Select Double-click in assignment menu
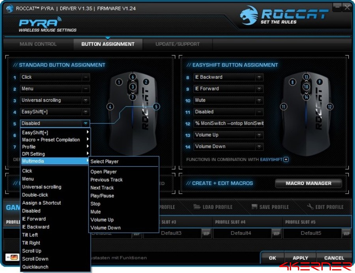The image size is (355, 273). (x=55, y=195)
